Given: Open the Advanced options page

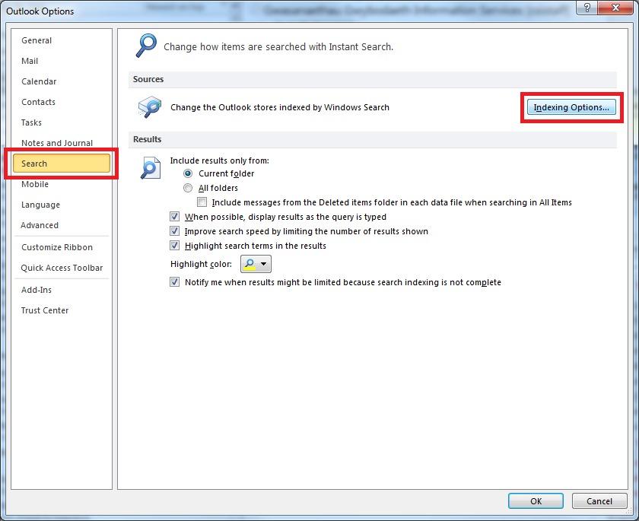Looking at the screenshot, I should [x=41, y=225].
